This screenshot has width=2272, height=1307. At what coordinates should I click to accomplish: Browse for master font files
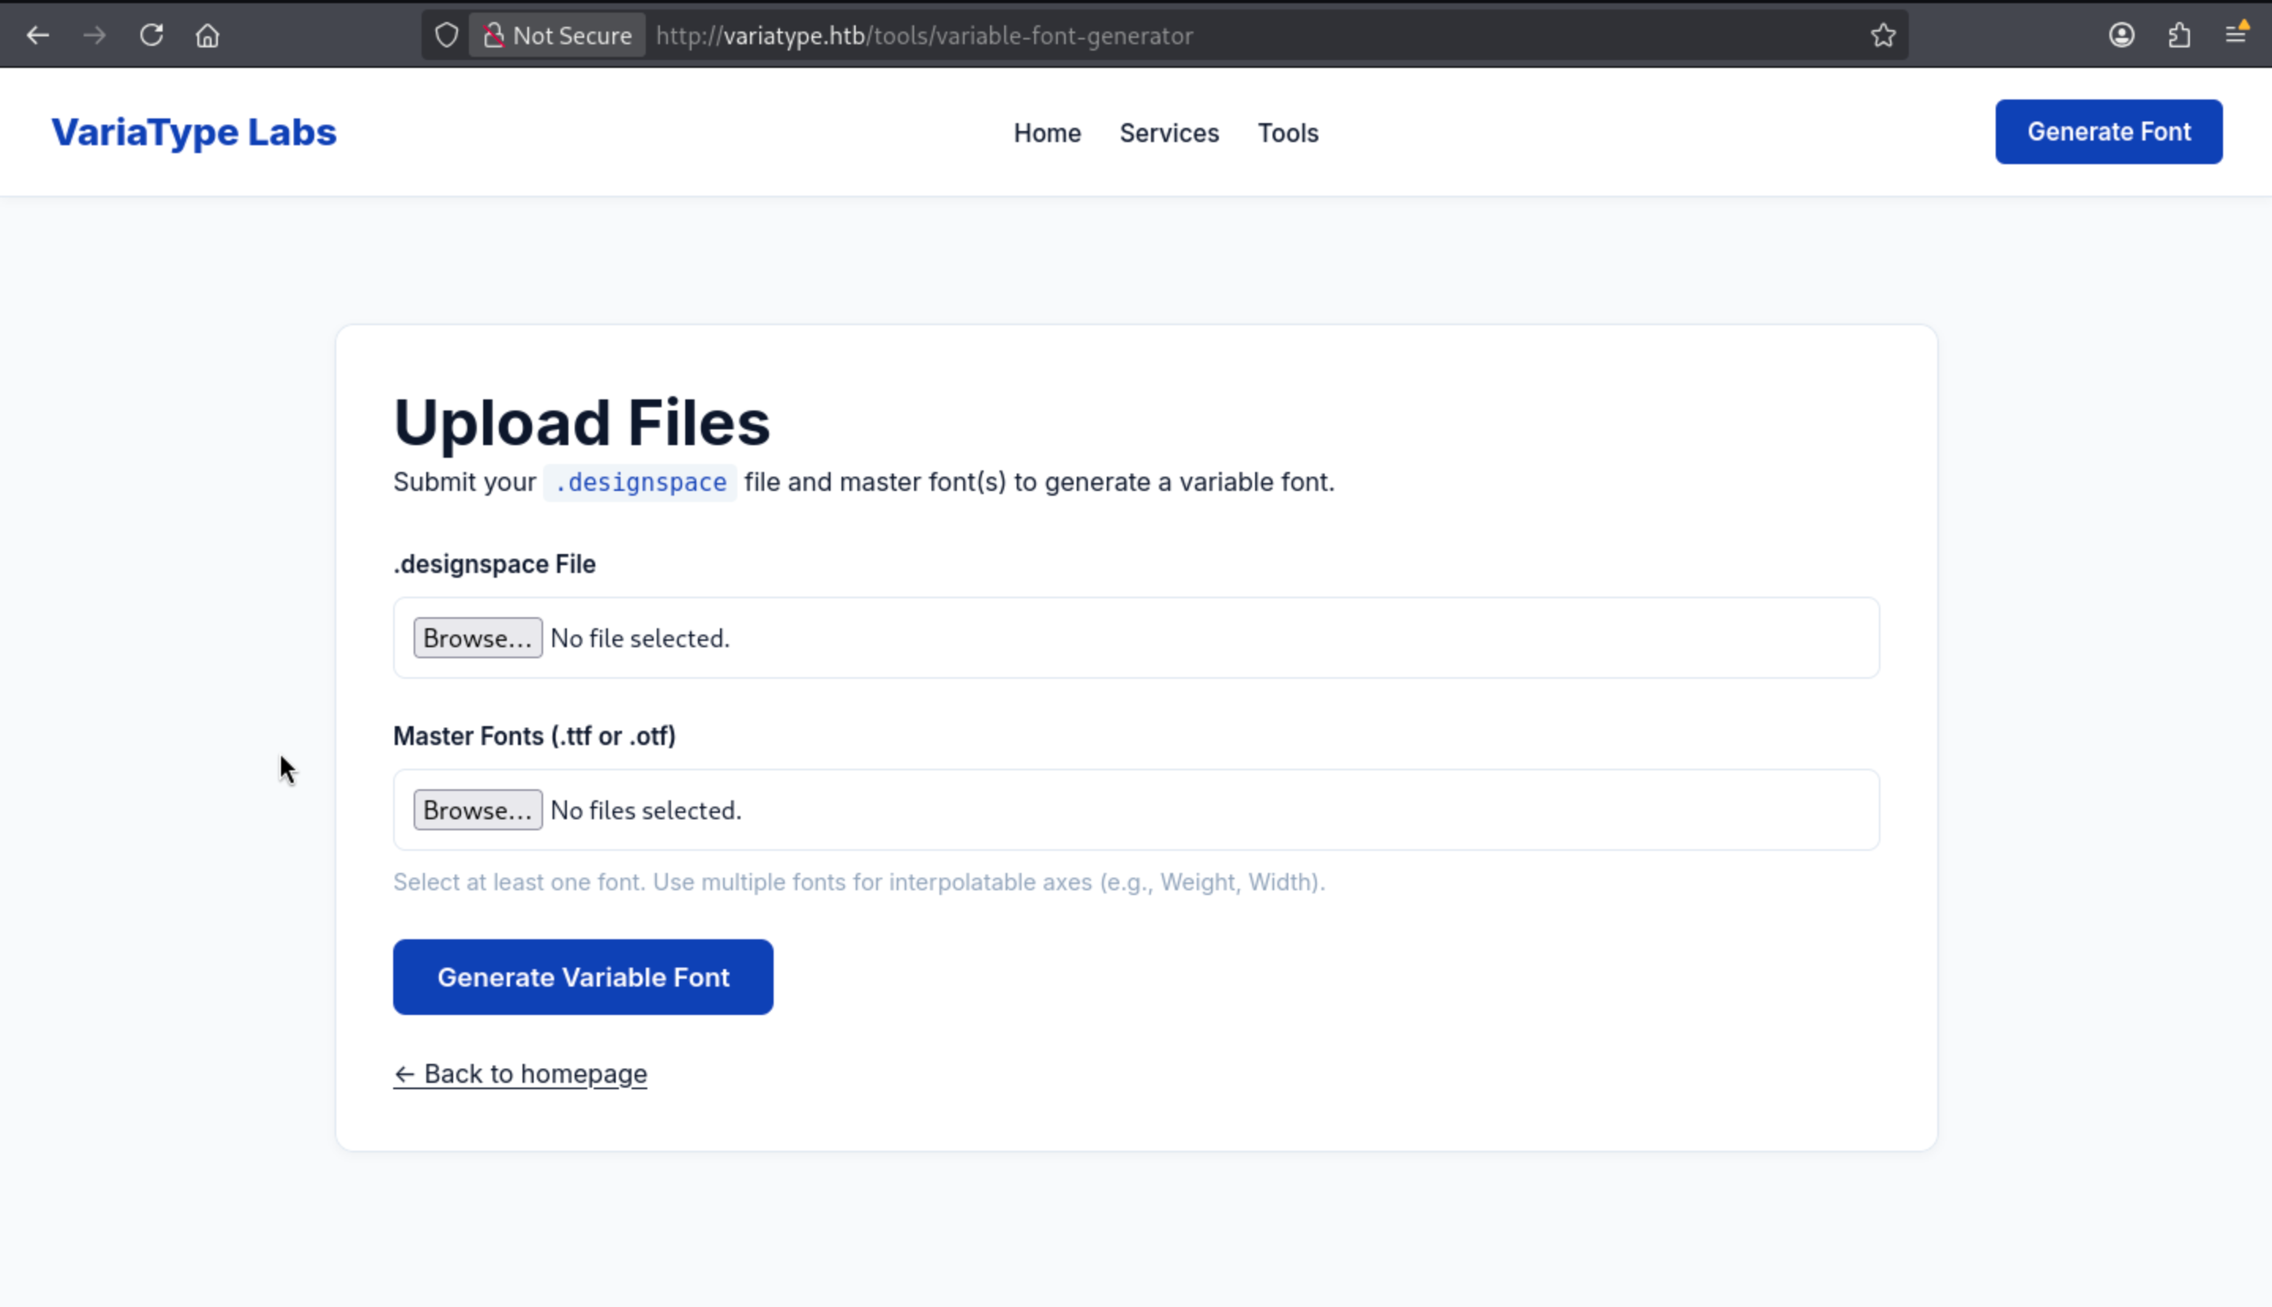[x=478, y=811]
